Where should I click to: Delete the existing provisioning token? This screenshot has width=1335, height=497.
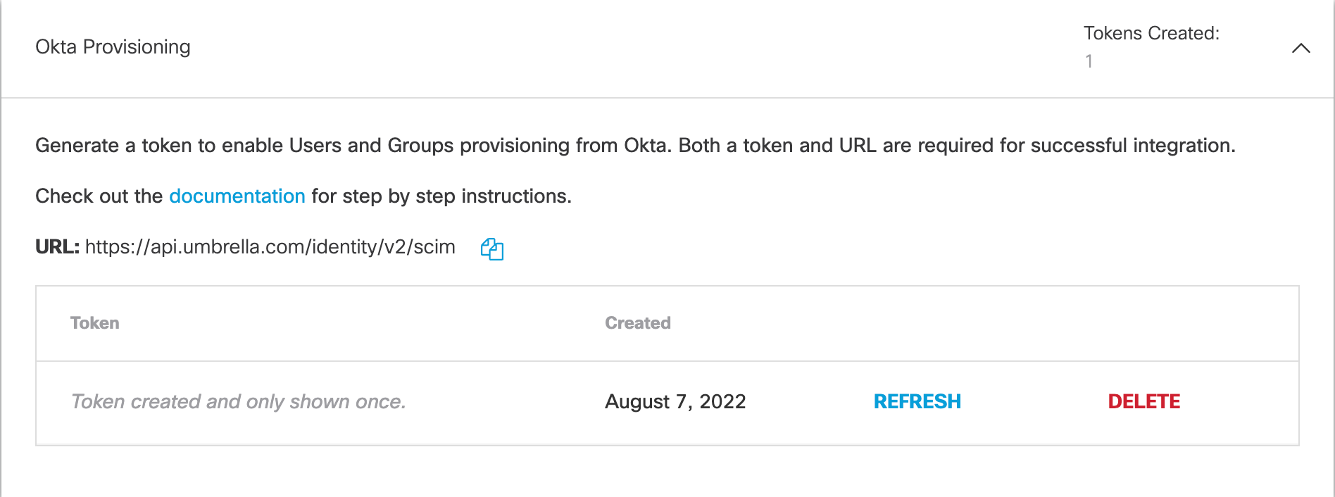pyautogui.click(x=1143, y=401)
